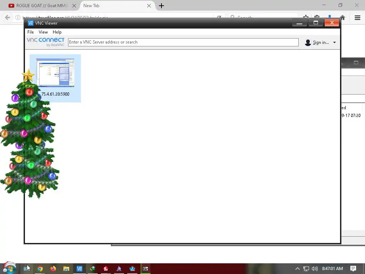Open the File menu in VNC Viewer
Image resolution: width=365 pixels, height=274 pixels.
point(31,32)
